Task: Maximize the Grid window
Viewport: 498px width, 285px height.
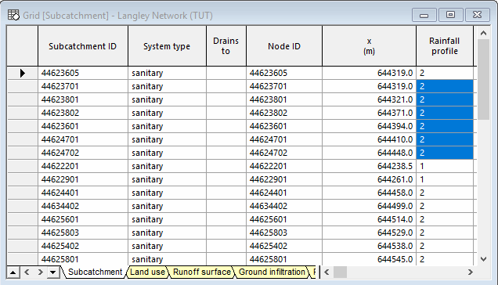Action: 450,15
